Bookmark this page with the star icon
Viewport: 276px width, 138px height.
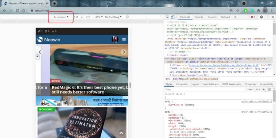(x=238, y=10)
